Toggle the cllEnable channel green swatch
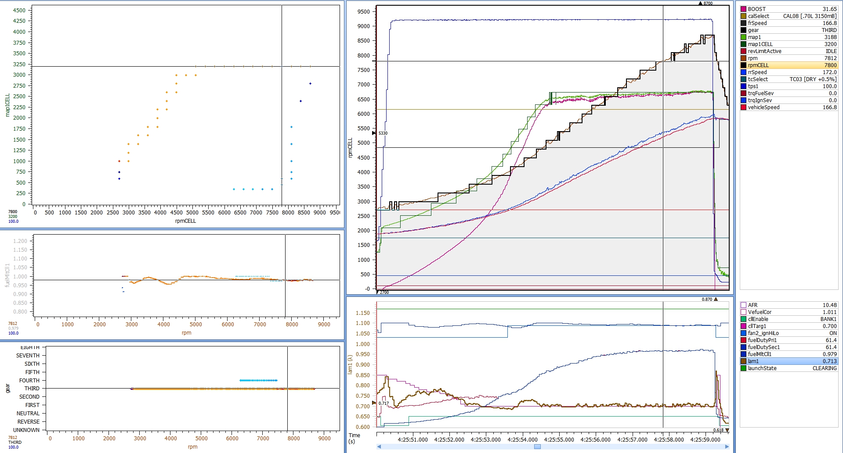 pyautogui.click(x=743, y=319)
